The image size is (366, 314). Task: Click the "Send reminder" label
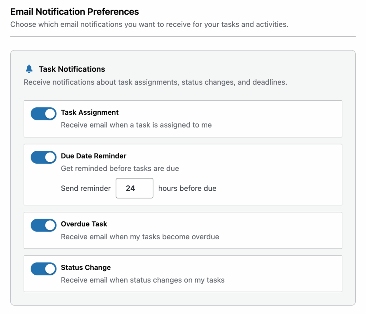(x=86, y=188)
